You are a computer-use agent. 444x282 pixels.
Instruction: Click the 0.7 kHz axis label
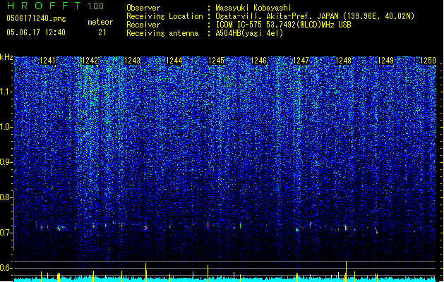[6, 233]
